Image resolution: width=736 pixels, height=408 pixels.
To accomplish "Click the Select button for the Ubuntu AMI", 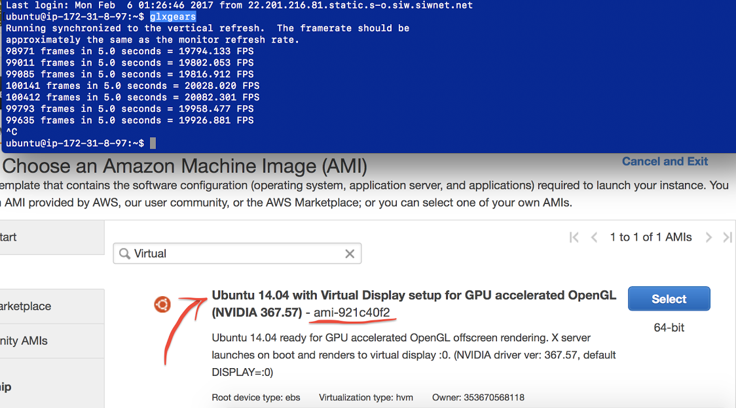I will click(669, 299).
